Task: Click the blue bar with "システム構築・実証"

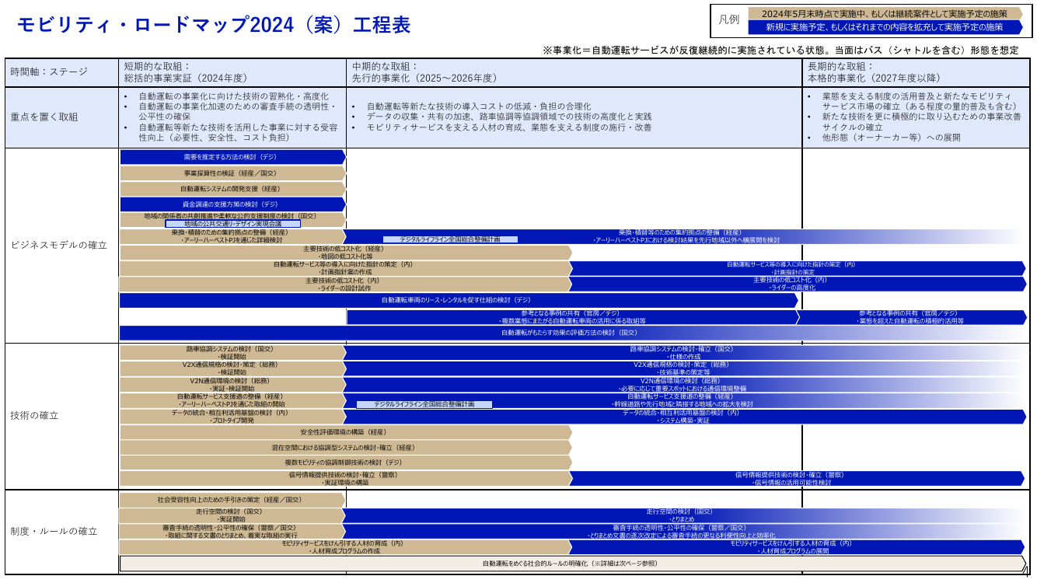Action: point(684,416)
